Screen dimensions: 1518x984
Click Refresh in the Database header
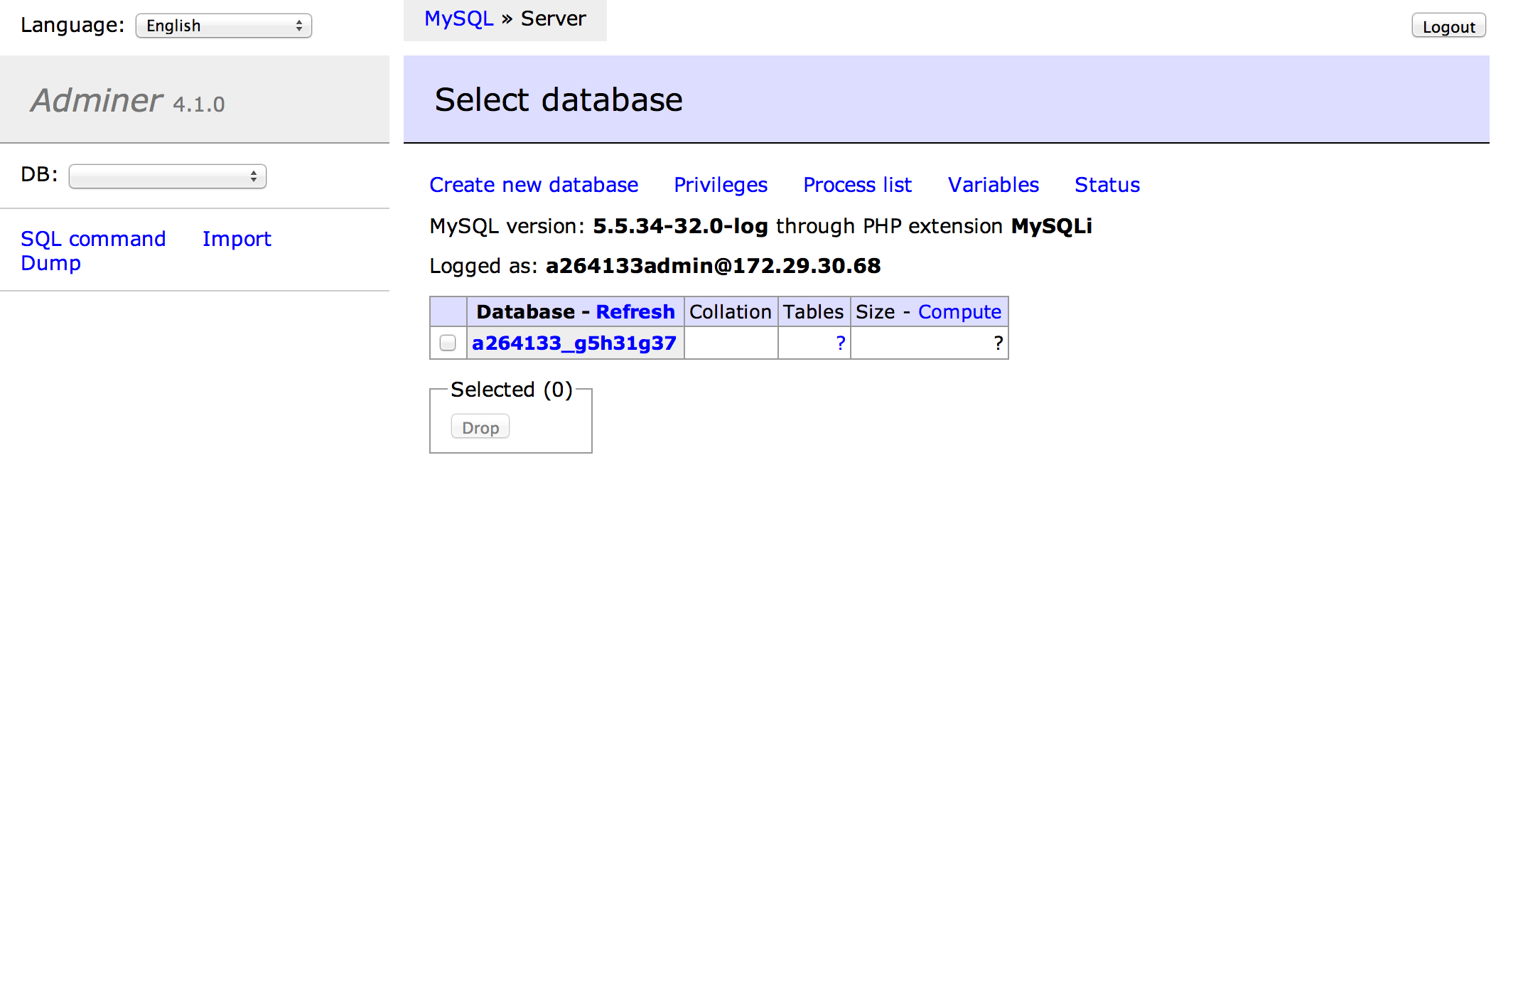(x=635, y=312)
